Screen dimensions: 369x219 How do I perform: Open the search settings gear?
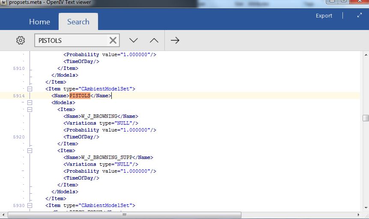pos(21,40)
